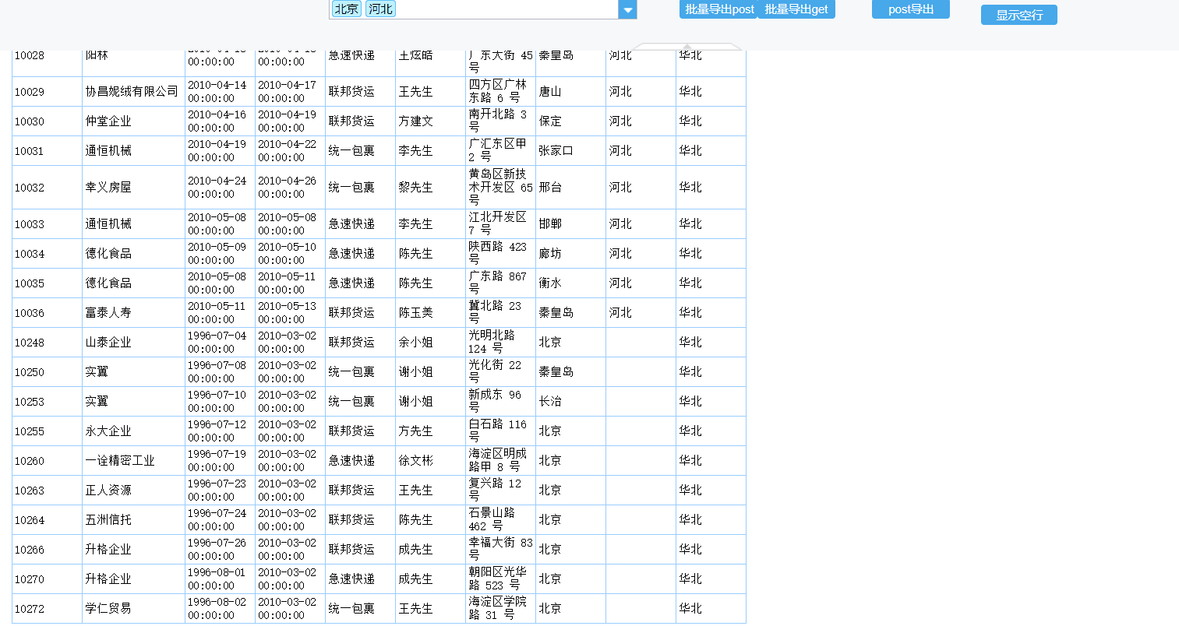1179x626 pixels.
Task: Select company cell 正人资源
Action: [133, 491]
